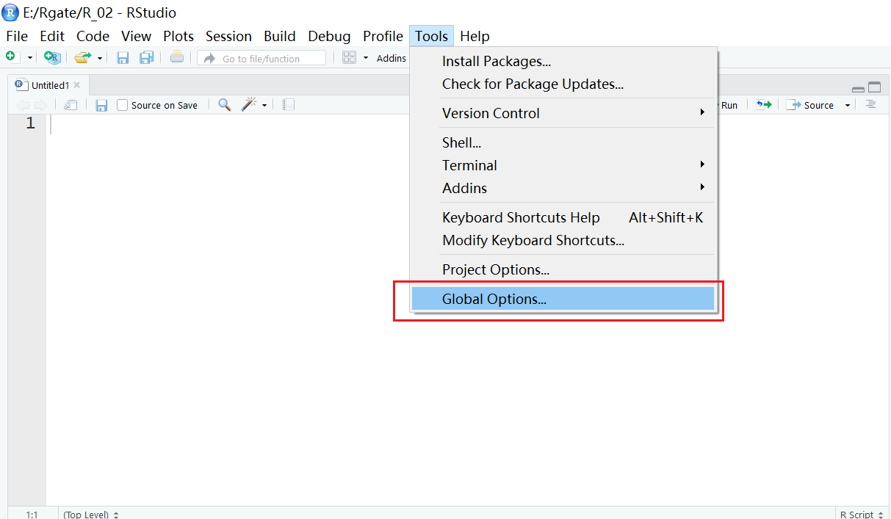Open the File menu
Viewport: 891px width, 519px height.
(17, 36)
